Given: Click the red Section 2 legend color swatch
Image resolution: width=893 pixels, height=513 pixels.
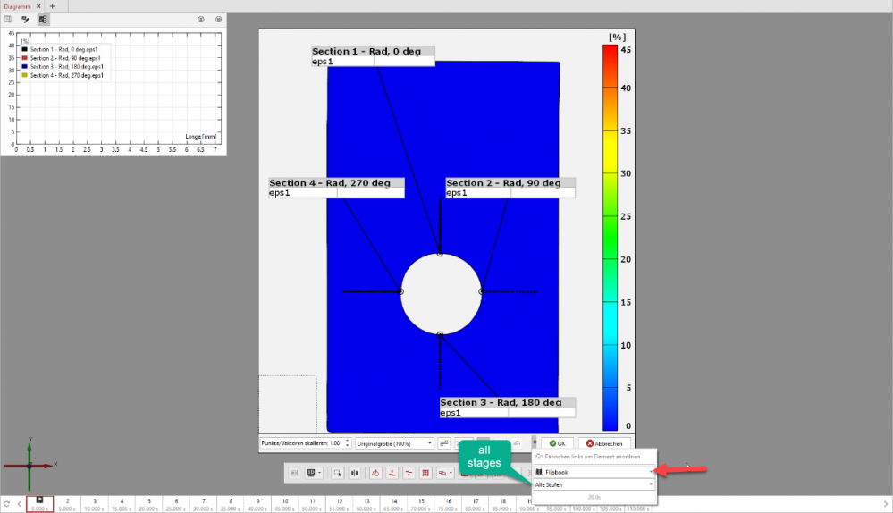Looking at the screenshot, I should tap(25, 58).
